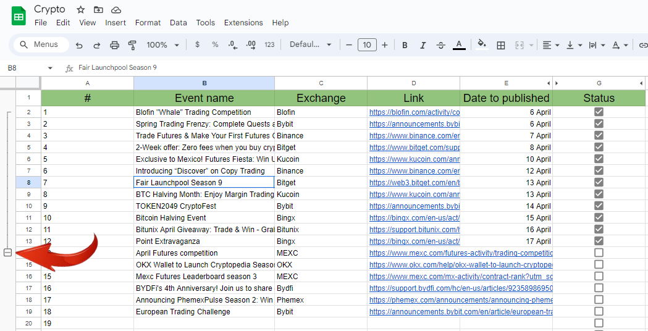Undo the last action
This screenshot has width=648, height=331.
79,45
